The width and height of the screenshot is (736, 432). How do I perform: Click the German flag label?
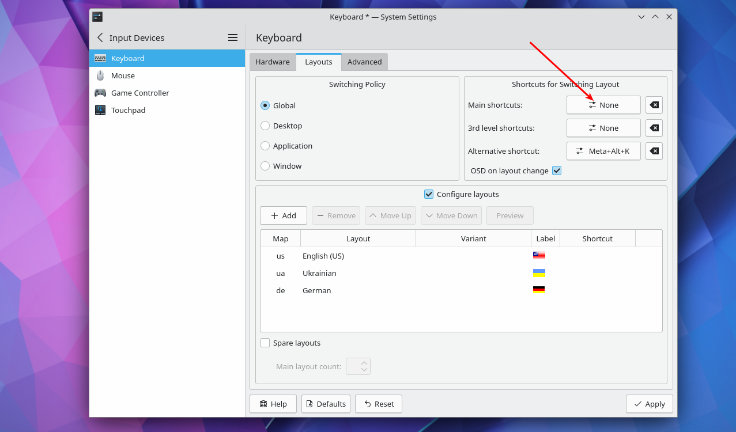click(539, 290)
